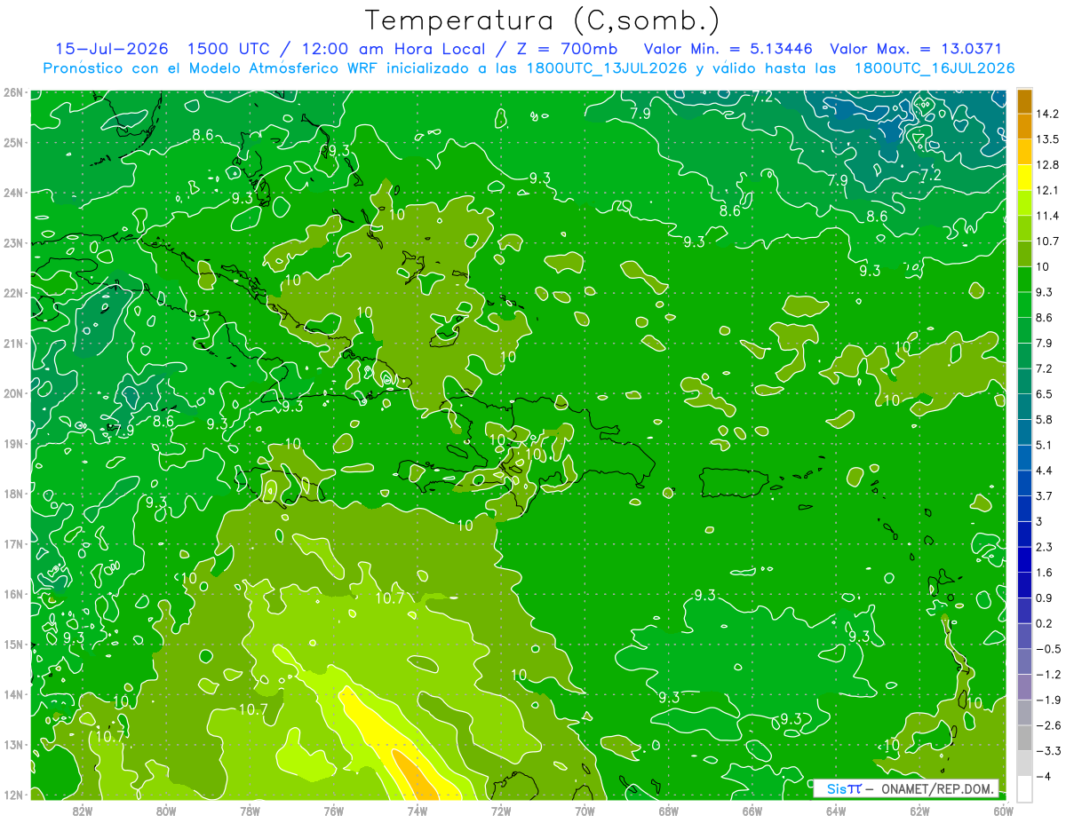The width and height of the screenshot is (1066, 823).
Task: Click the '-4' colorbar scale label
Action: [x=1046, y=777]
